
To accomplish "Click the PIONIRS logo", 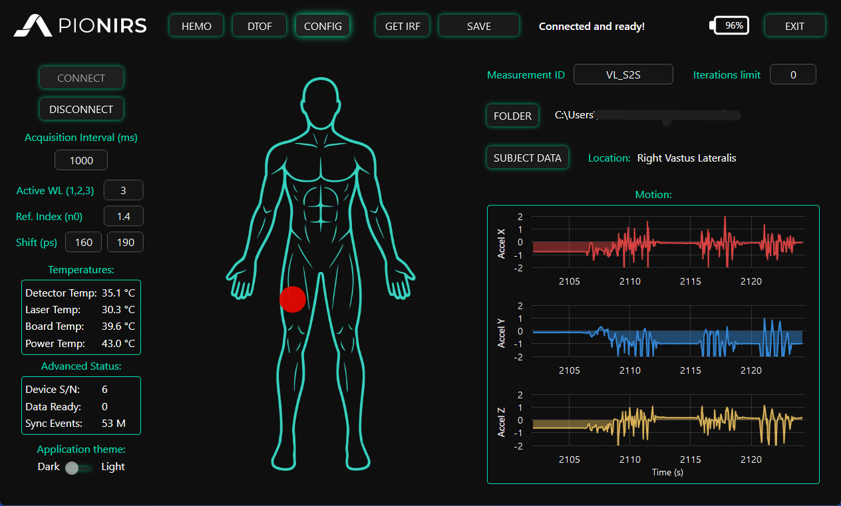I will point(81,26).
